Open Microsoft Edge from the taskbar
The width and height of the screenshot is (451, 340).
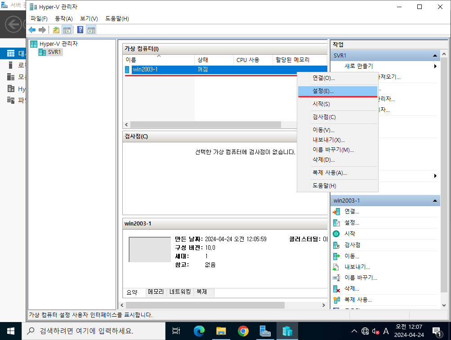[x=199, y=331]
